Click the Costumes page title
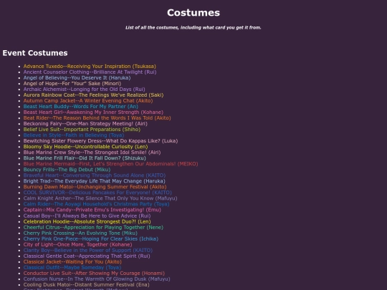Screen dimensions: 387x290 coord(193,13)
